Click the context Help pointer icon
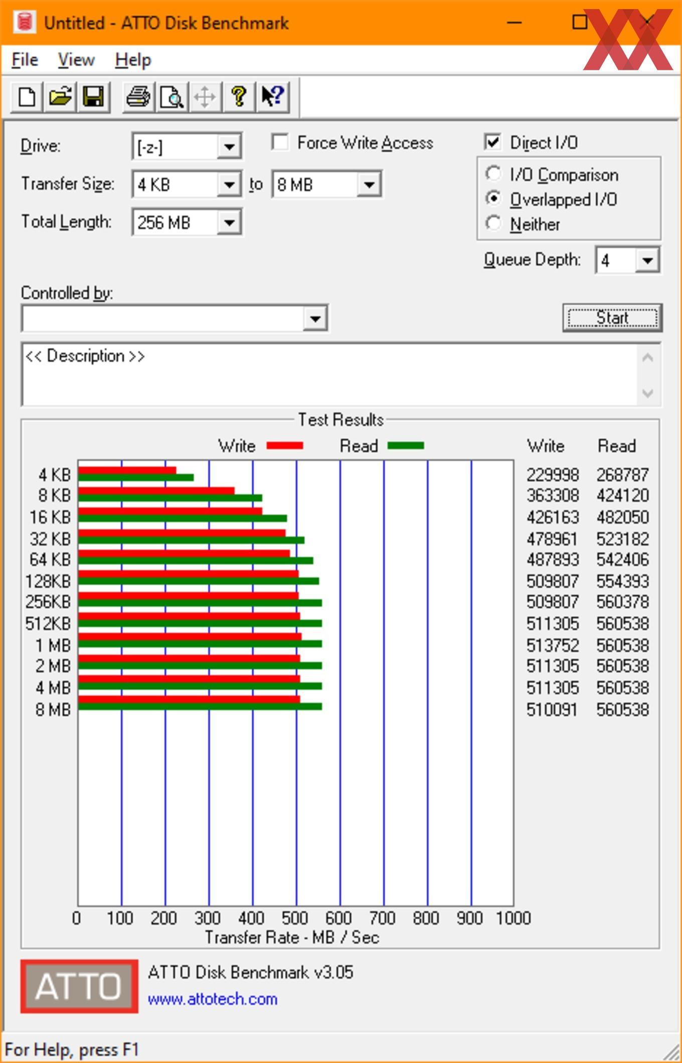This screenshot has height=1063, width=682. coord(272,96)
